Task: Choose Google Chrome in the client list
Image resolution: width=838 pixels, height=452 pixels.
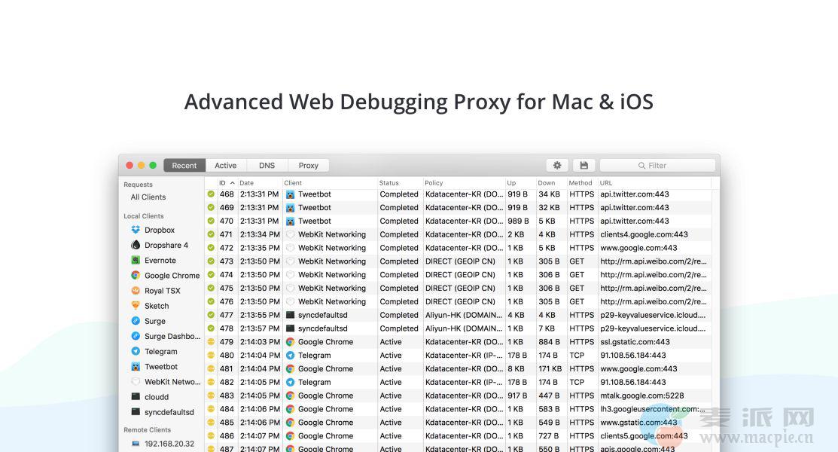Action: click(172, 276)
